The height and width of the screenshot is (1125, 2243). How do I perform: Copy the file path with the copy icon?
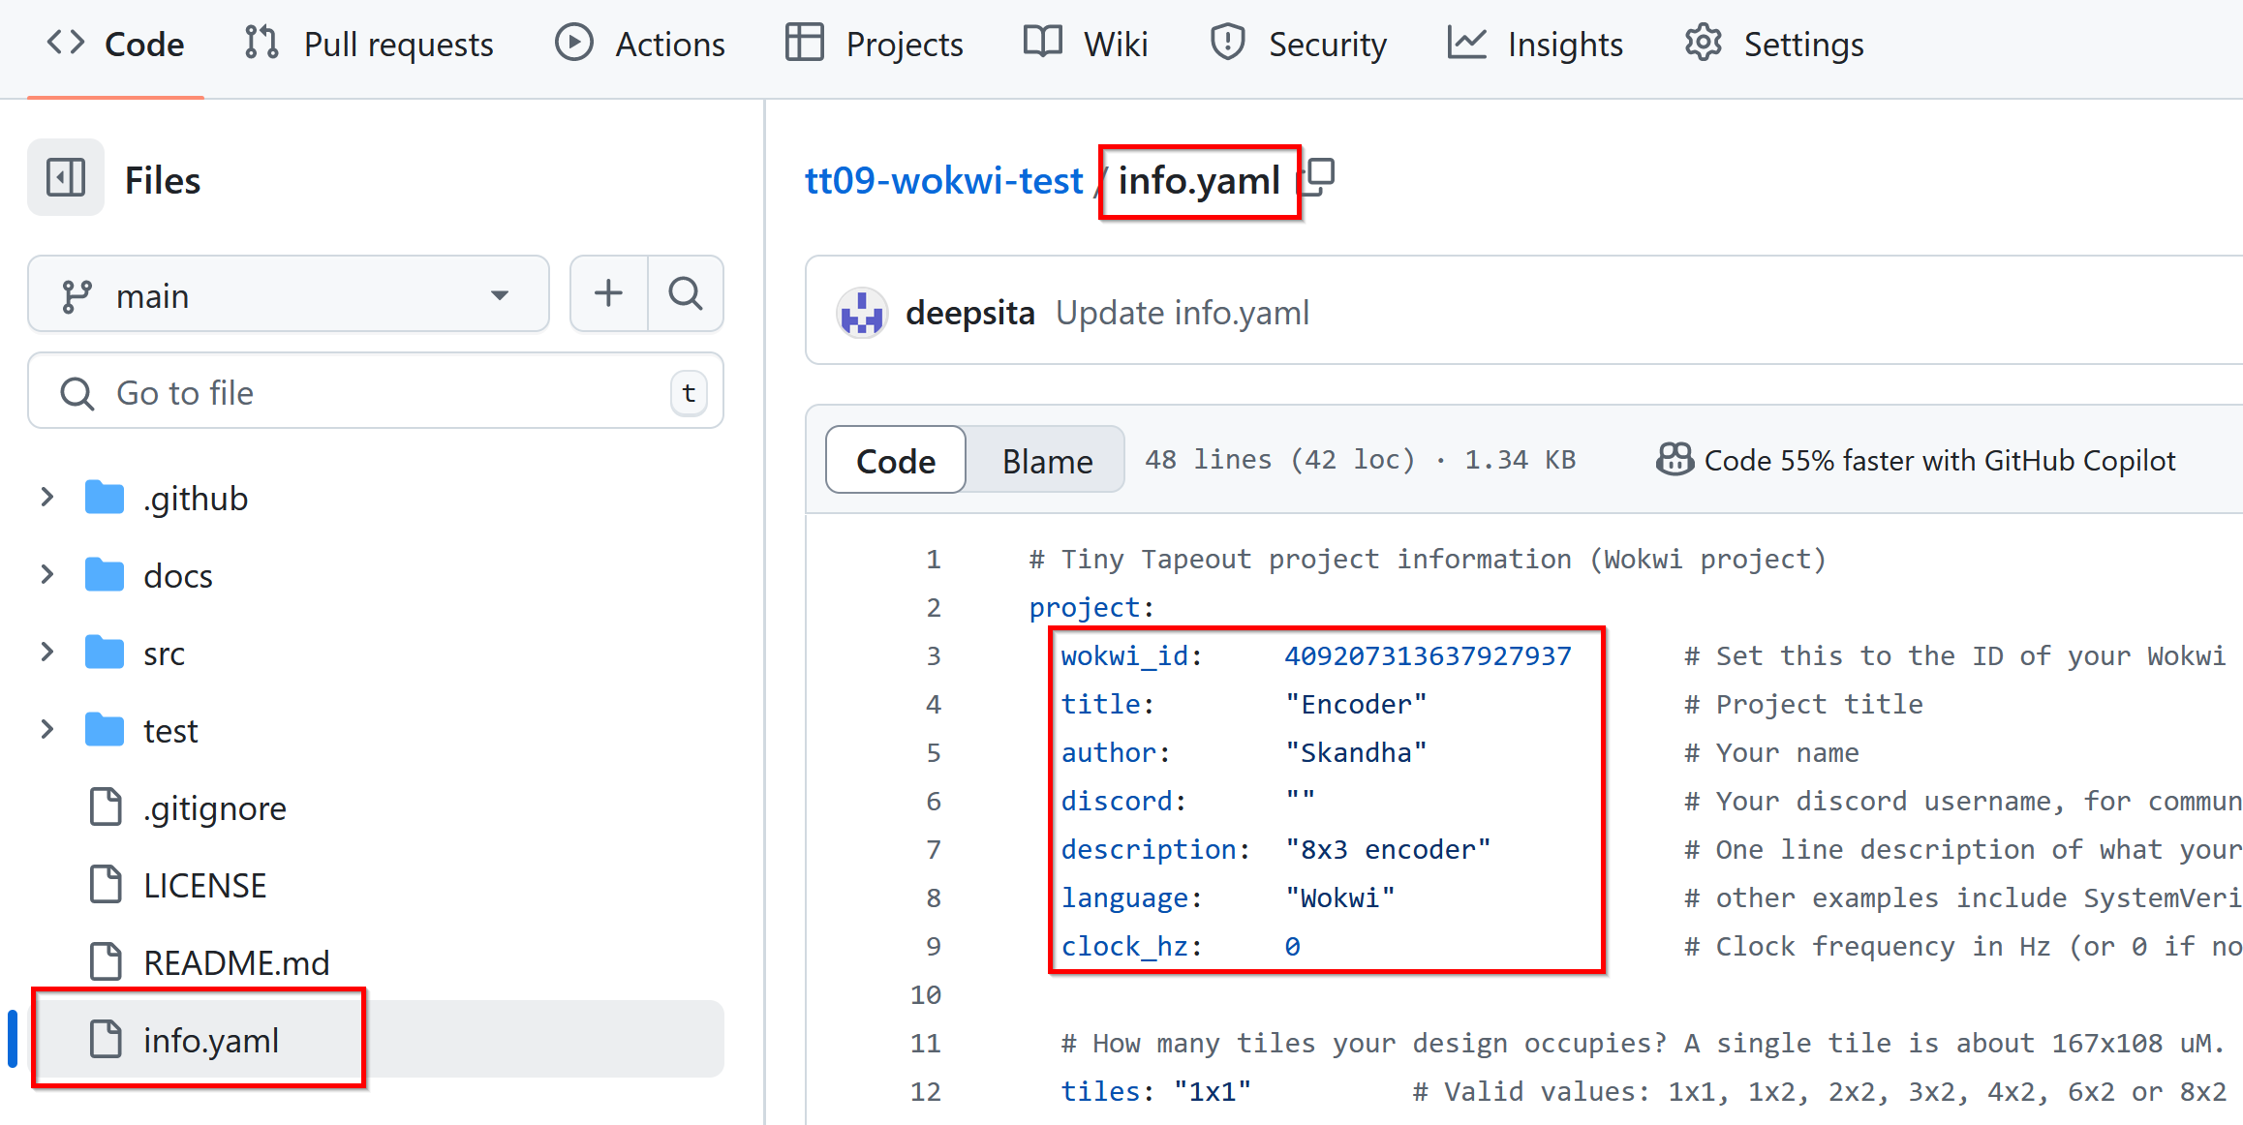[1319, 177]
